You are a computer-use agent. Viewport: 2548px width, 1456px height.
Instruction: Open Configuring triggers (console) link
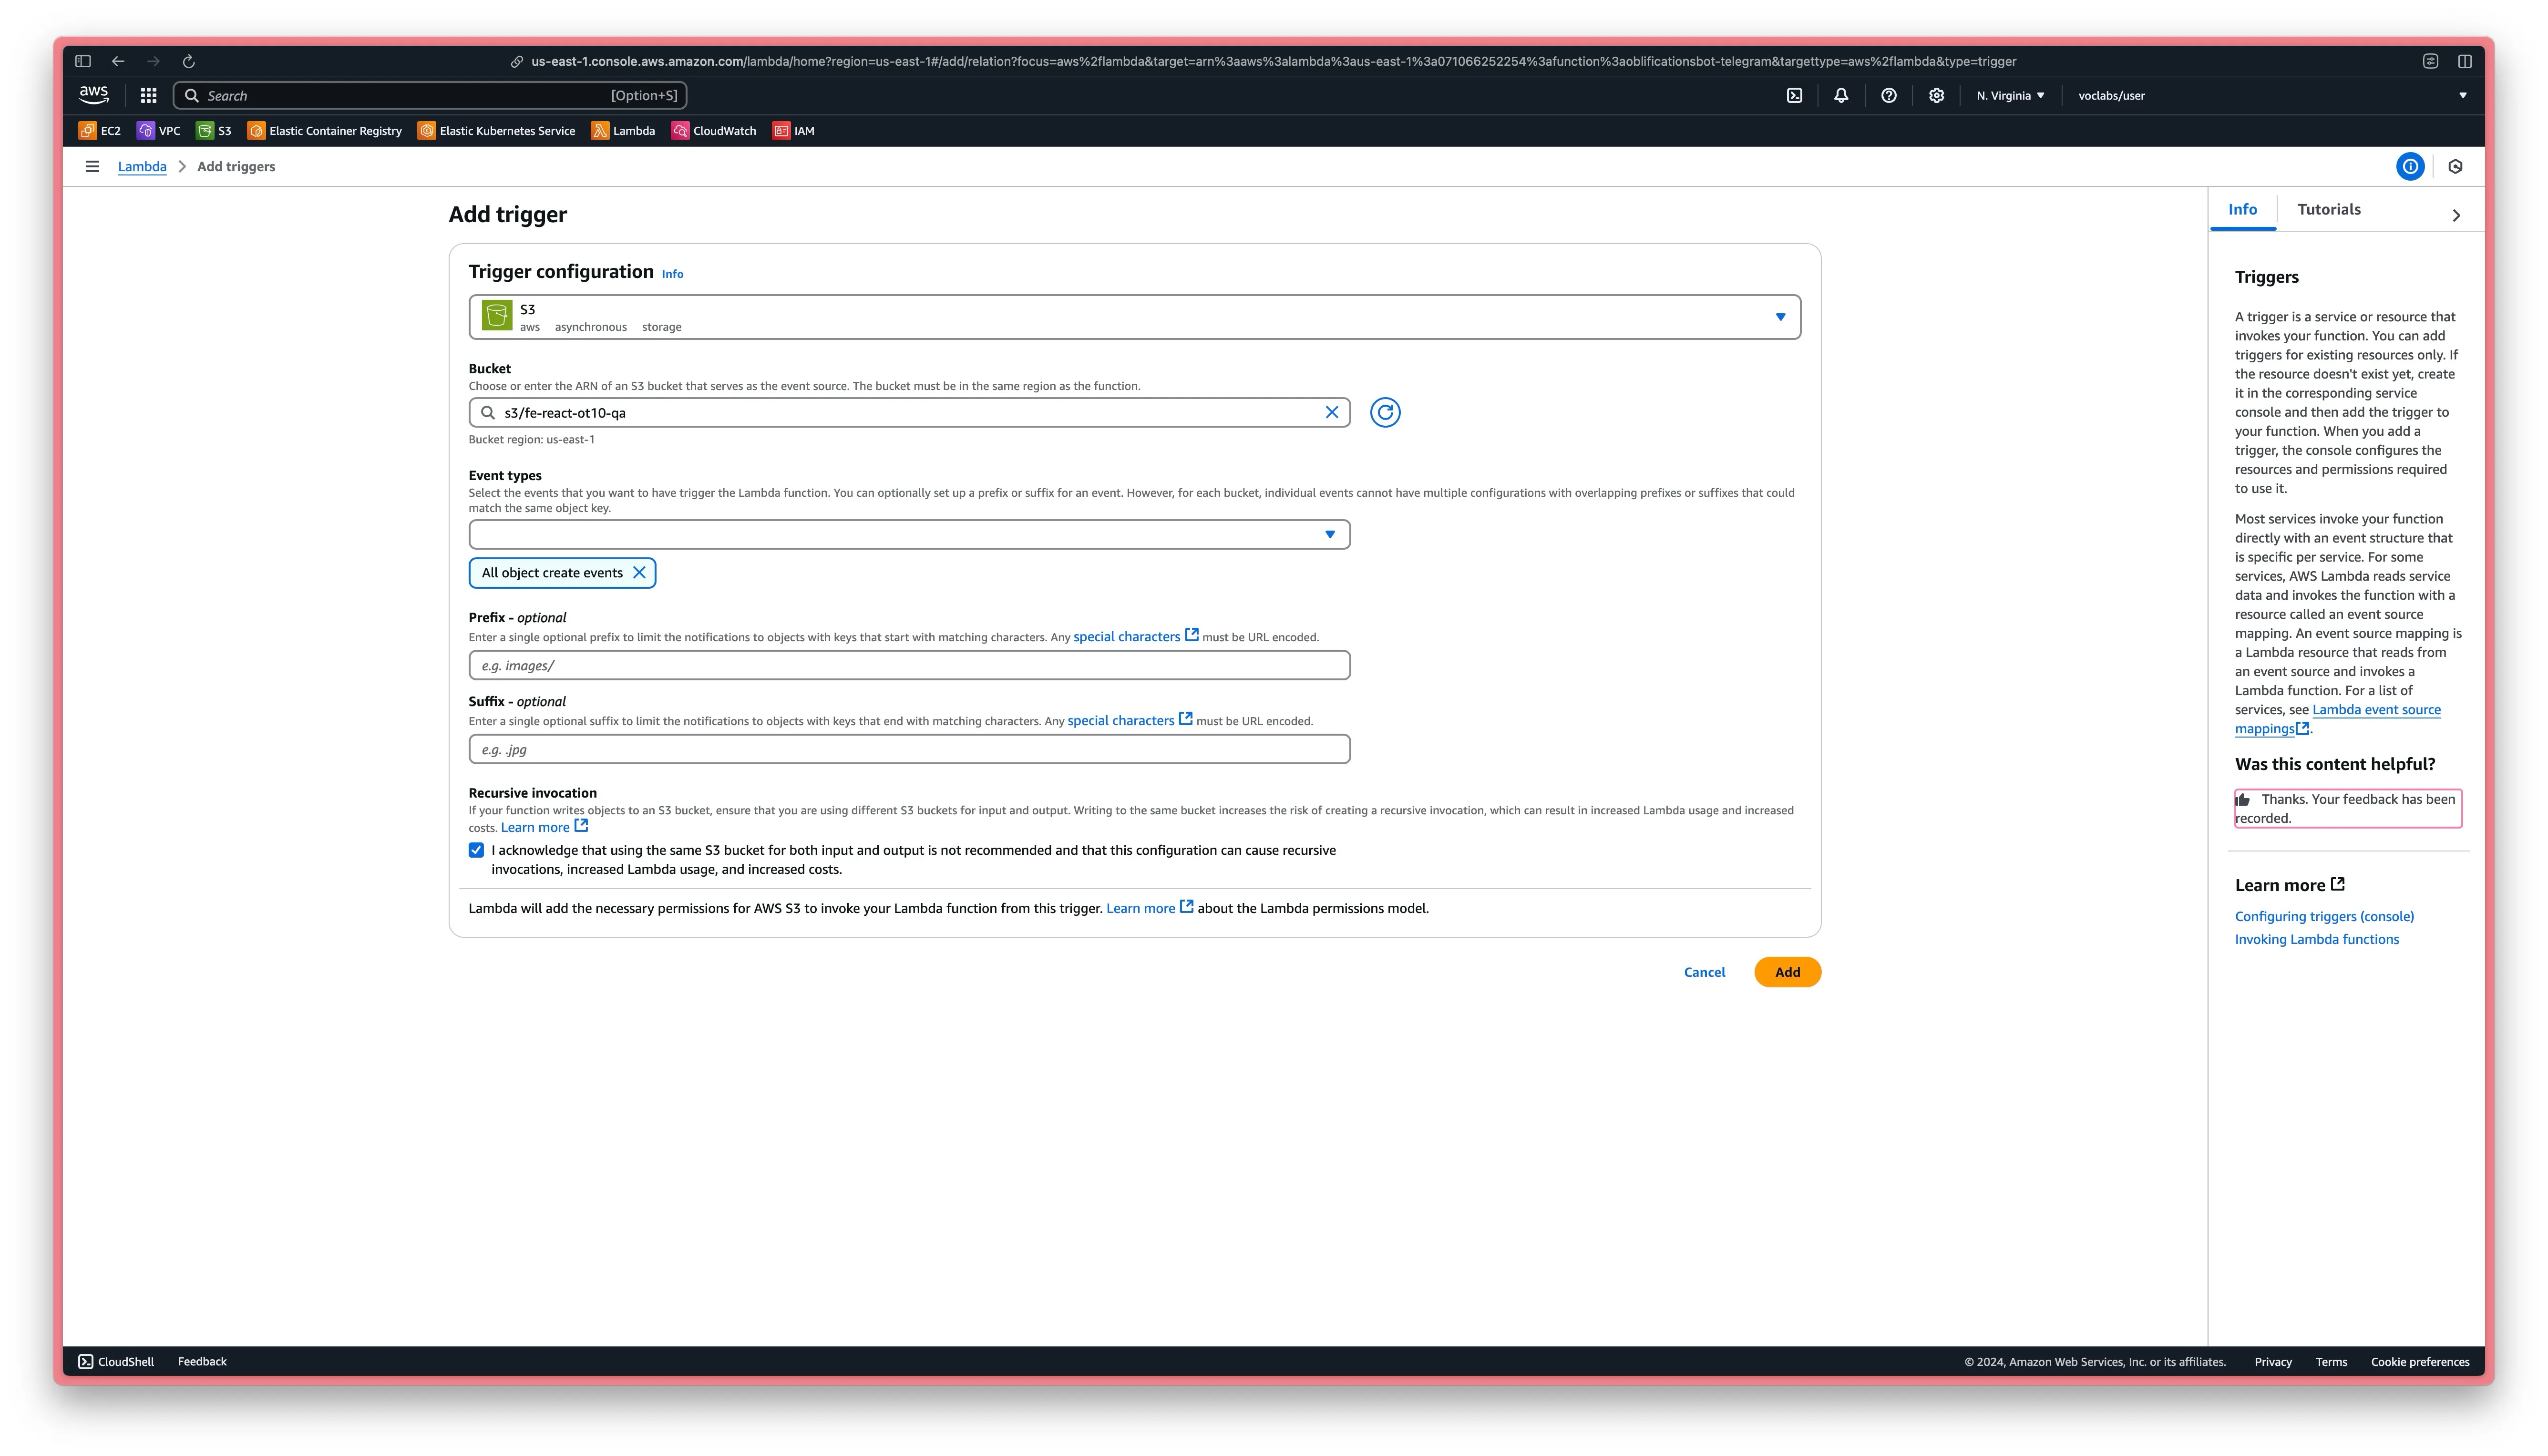pyautogui.click(x=2324, y=916)
